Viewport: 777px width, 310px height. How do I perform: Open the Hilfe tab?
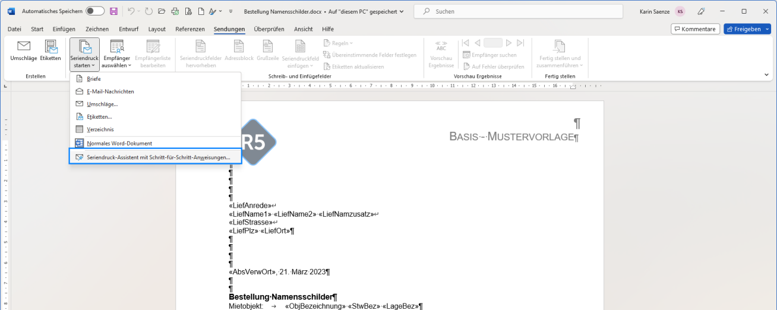click(327, 29)
